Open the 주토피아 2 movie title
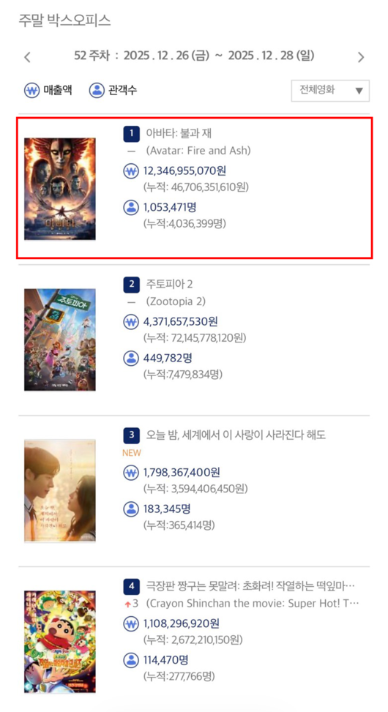Viewport: 388px width, 712px height. (x=169, y=284)
